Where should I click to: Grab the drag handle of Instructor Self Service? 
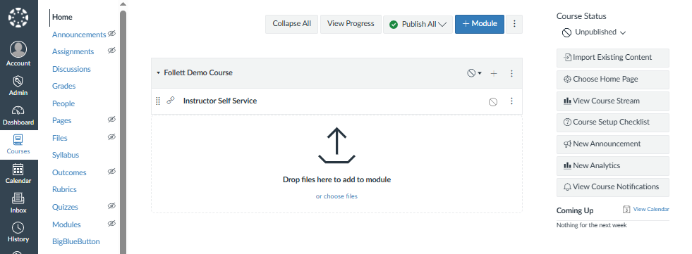coord(158,101)
